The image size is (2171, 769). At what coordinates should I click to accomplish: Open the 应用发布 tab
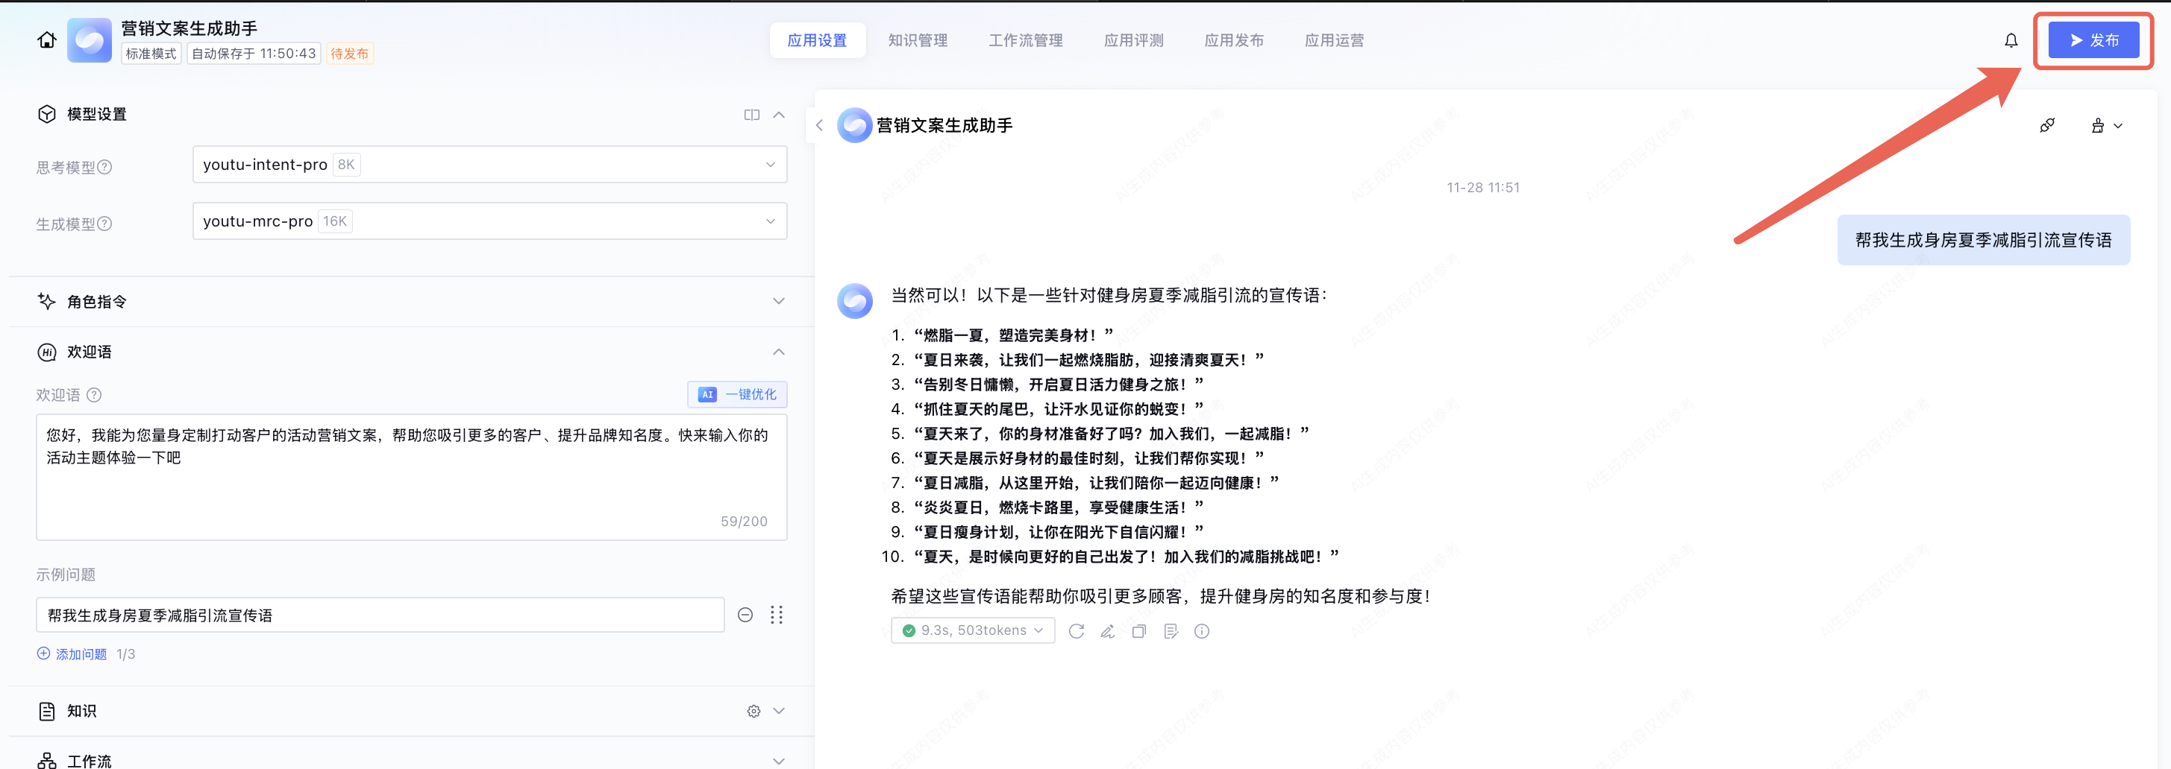1234,40
